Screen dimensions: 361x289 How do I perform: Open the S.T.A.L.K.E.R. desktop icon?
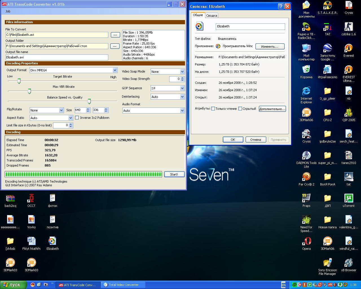[x=327, y=5]
